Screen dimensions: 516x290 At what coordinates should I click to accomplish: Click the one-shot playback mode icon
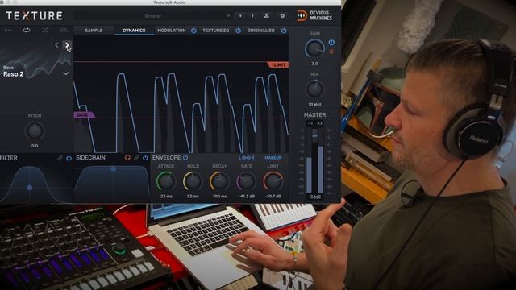click(x=8, y=31)
